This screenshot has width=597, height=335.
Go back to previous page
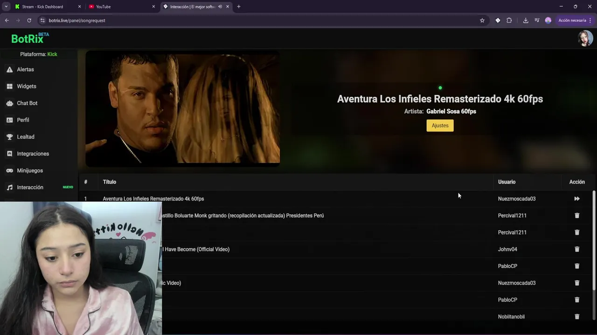pos(7,20)
